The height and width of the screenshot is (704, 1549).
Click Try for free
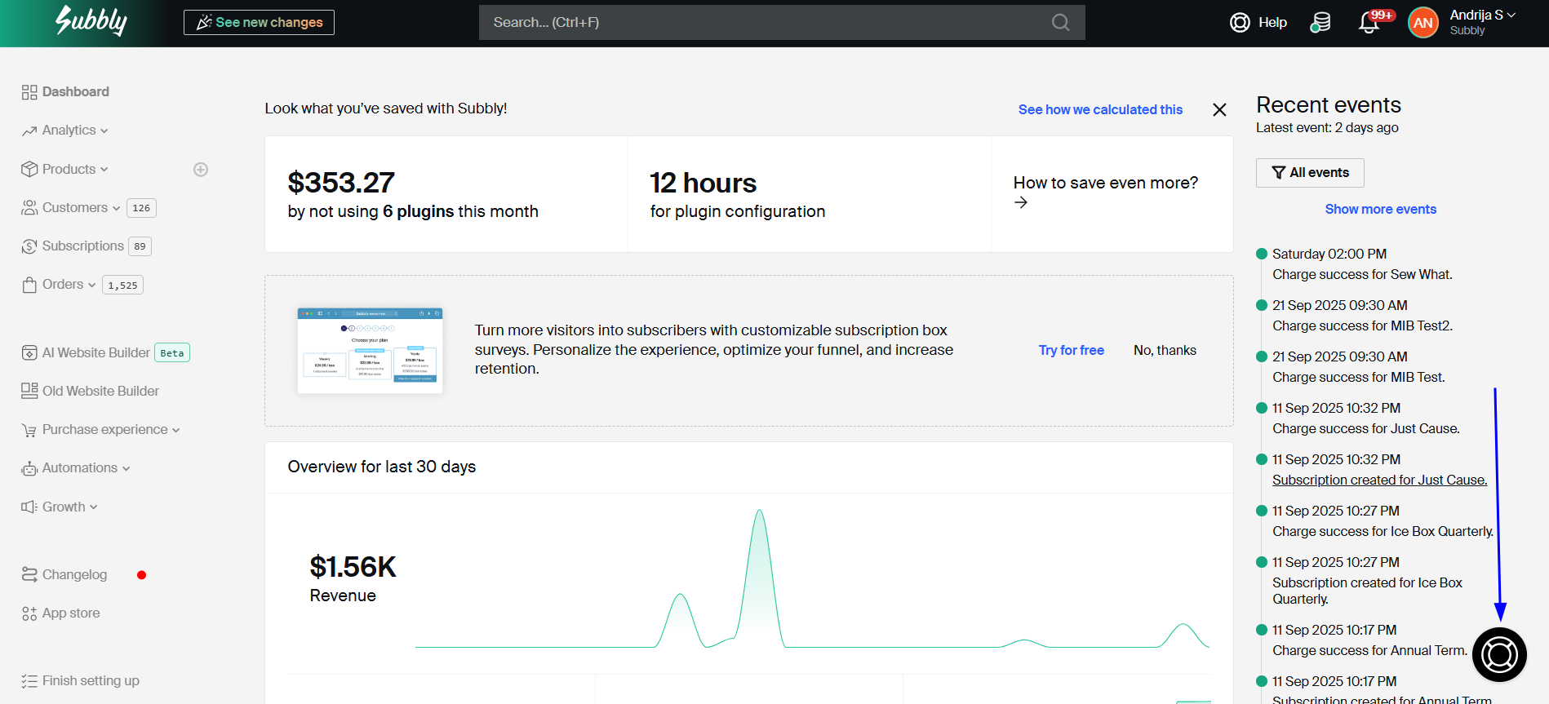(1071, 350)
